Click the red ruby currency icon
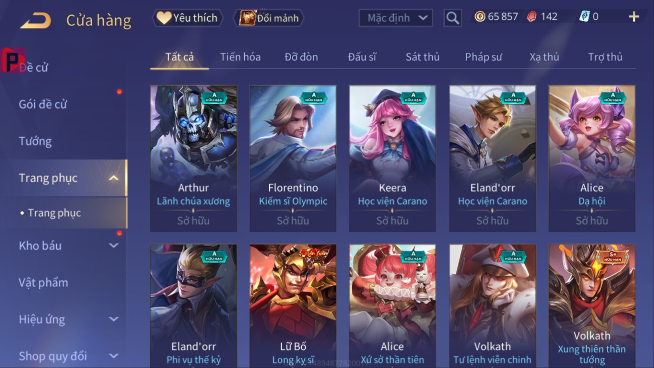 point(532,17)
